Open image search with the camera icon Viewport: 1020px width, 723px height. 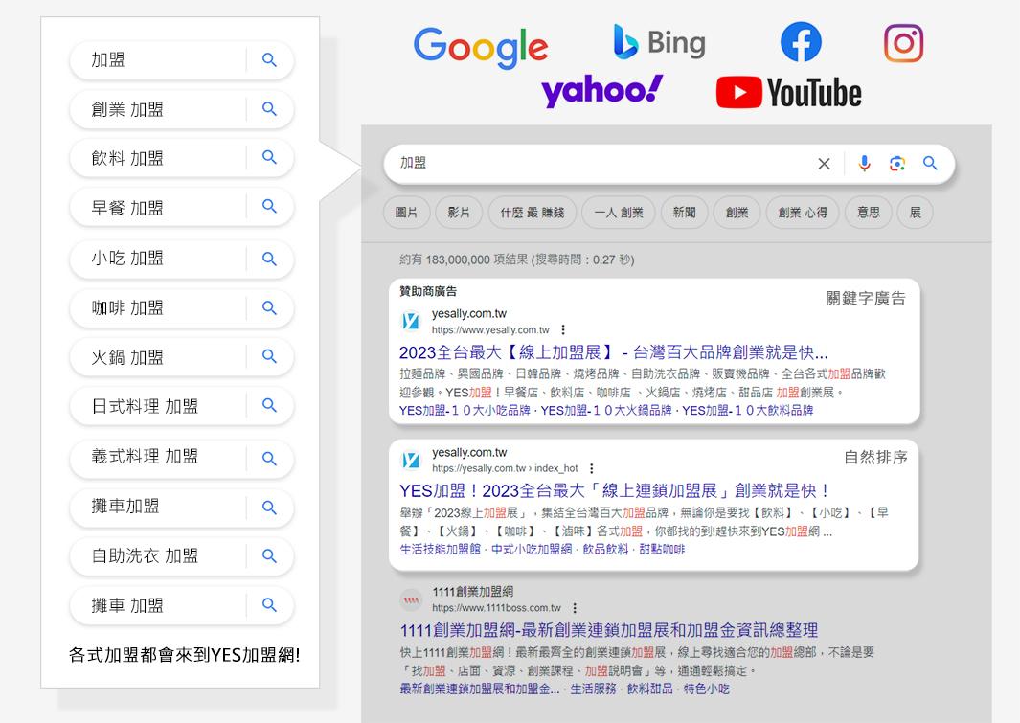[897, 164]
